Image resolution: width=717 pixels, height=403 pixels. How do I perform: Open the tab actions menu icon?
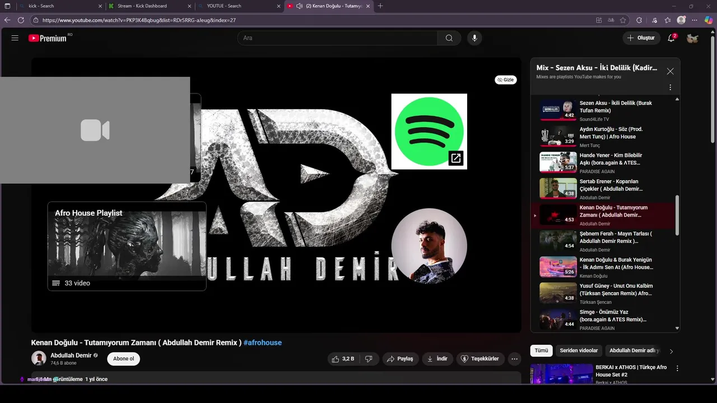tap(7, 6)
